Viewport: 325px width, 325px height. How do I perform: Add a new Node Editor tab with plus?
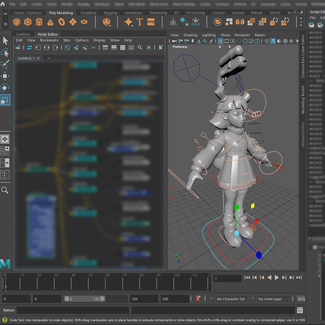click(48, 58)
